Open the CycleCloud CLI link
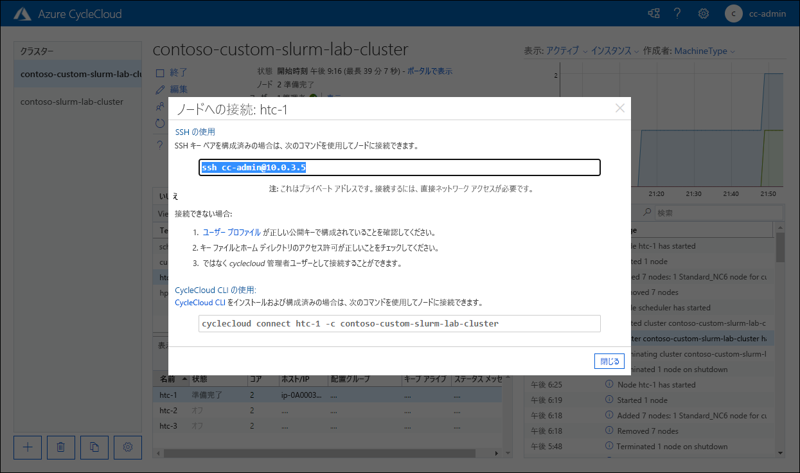 point(200,302)
